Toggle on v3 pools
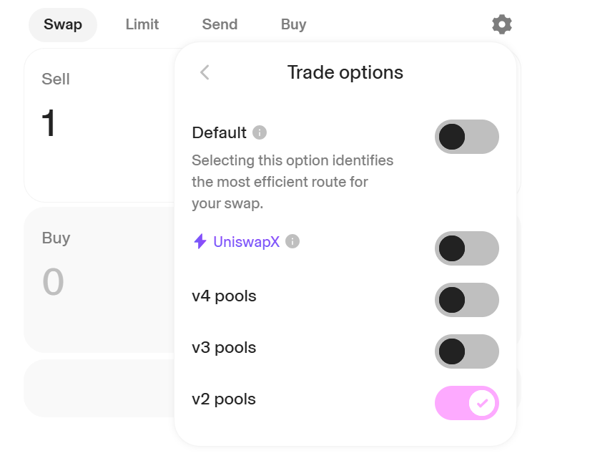This screenshot has width=605, height=476. pyautogui.click(x=467, y=351)
